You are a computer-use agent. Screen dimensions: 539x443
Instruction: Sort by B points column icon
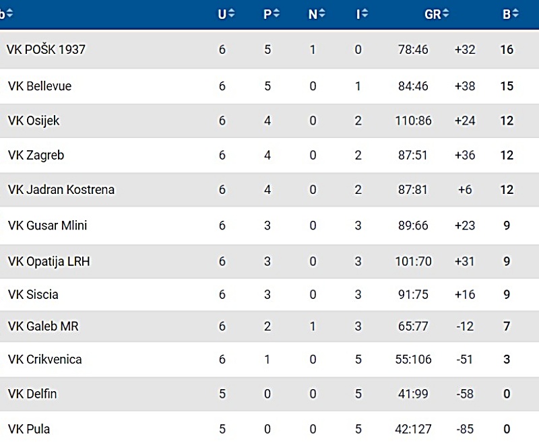[x=515, y=13]
